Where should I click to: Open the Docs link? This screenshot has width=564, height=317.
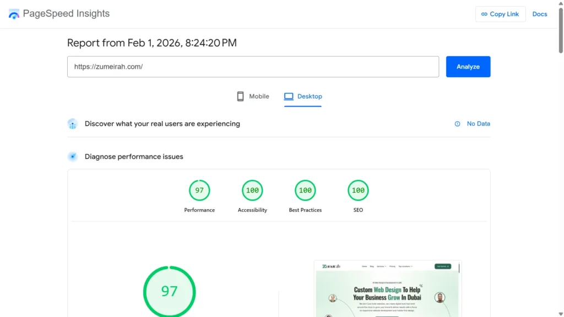point(540,14)
